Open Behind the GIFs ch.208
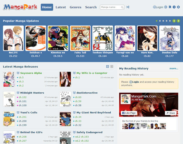 23,137
